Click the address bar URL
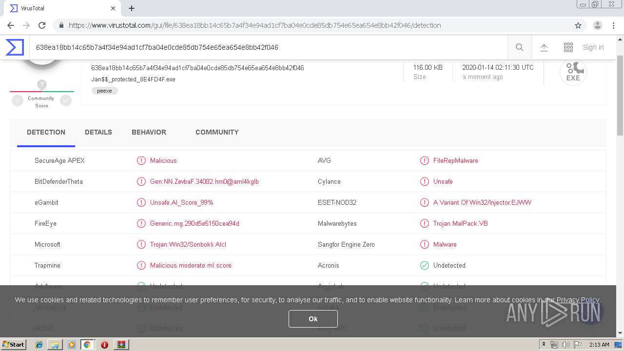624x351 pixels. (x=254, y=25)
